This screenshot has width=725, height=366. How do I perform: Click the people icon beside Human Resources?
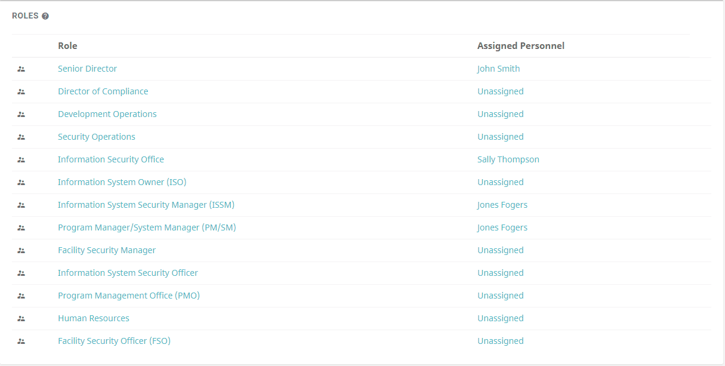coord(21,319)
